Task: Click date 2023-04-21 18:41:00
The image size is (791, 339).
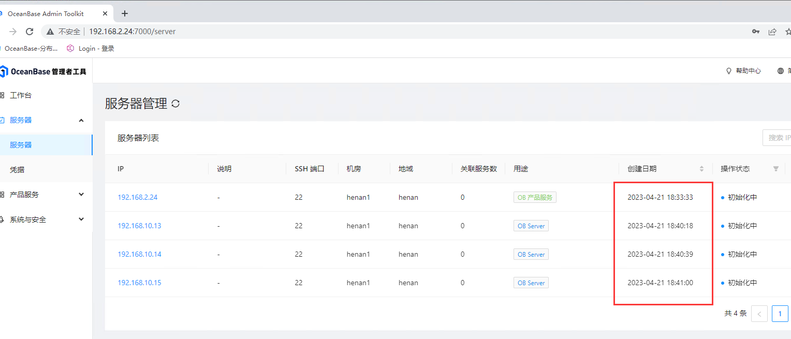Action: [x=660, y=283]
